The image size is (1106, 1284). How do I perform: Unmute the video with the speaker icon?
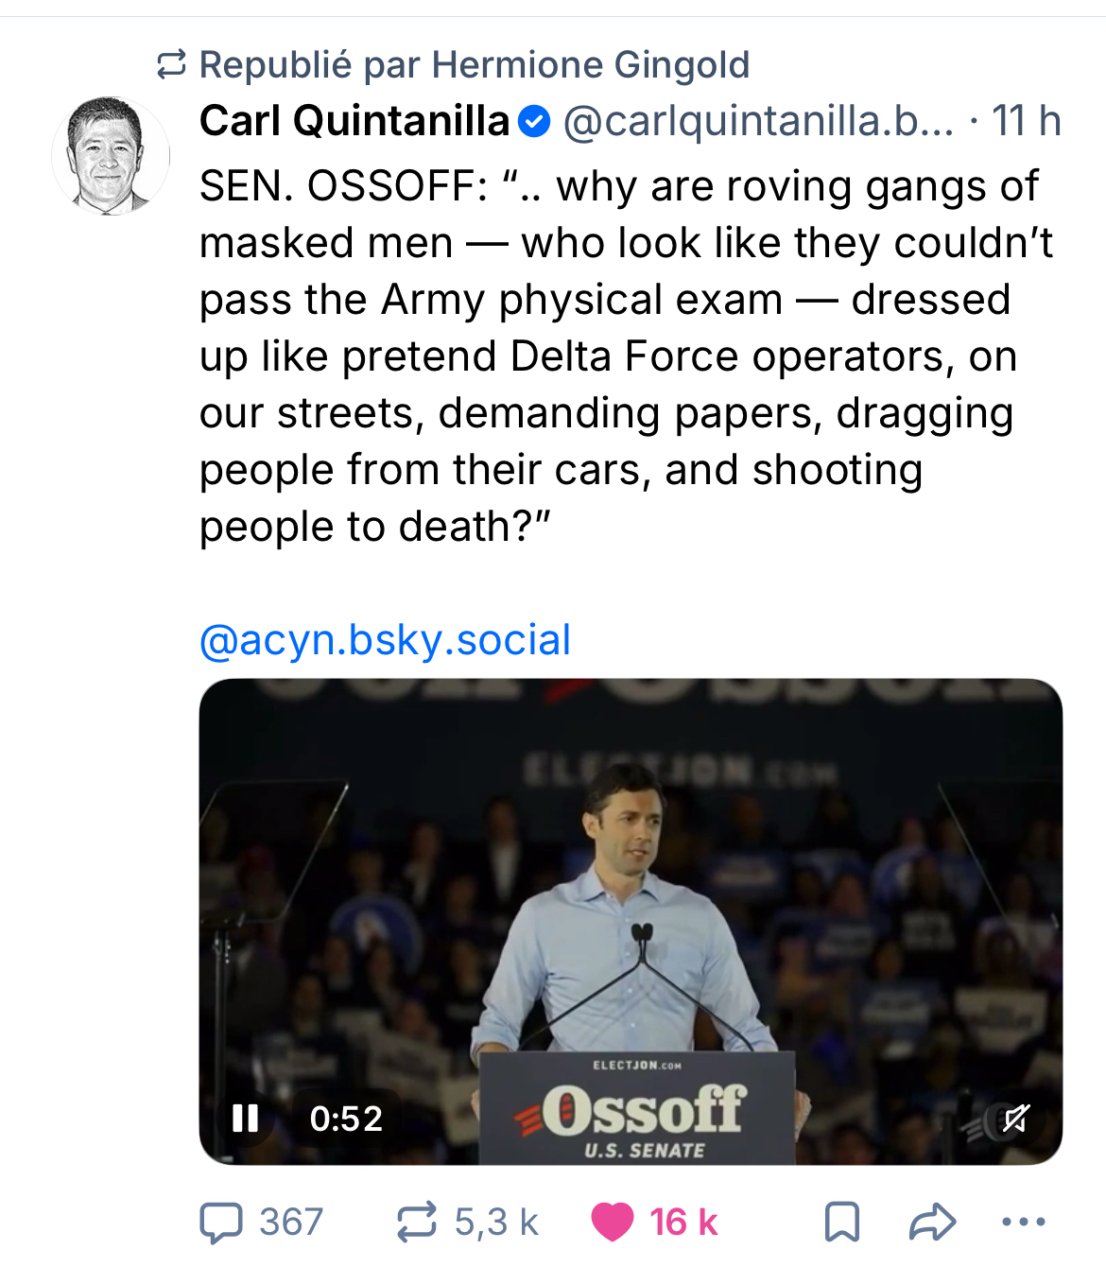(x=1015, y=1119)
